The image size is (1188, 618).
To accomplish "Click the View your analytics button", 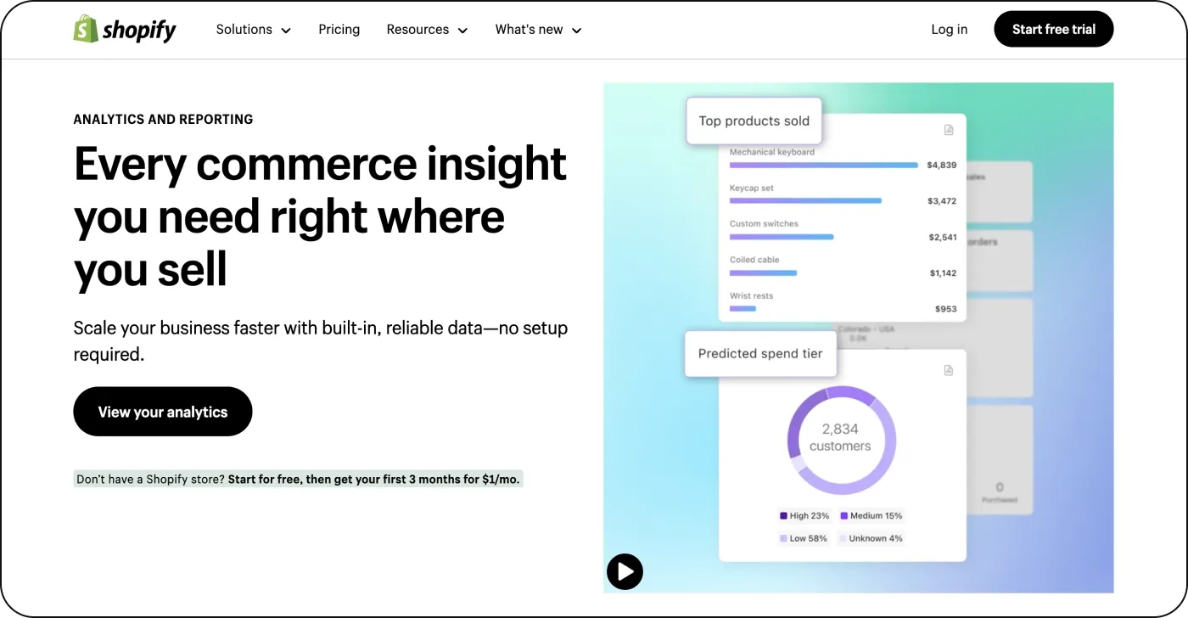I will coord(162,411).
